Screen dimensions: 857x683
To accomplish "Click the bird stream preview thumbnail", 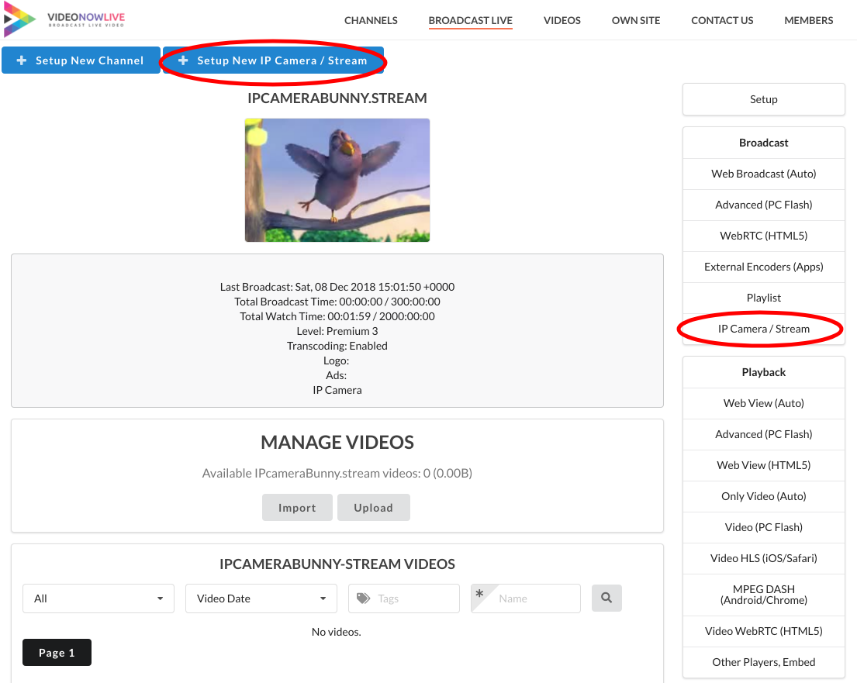I will [x=337, y=180].
